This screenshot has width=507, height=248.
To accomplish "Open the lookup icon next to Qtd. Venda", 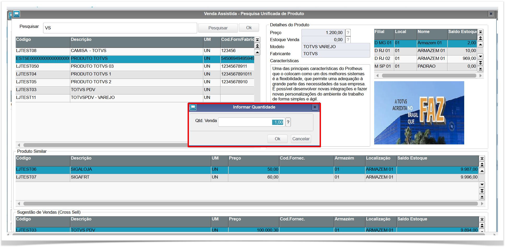I will 288,122.
